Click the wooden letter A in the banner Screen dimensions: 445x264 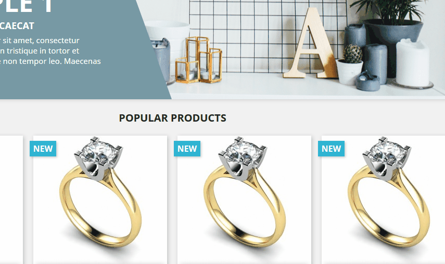310,43
